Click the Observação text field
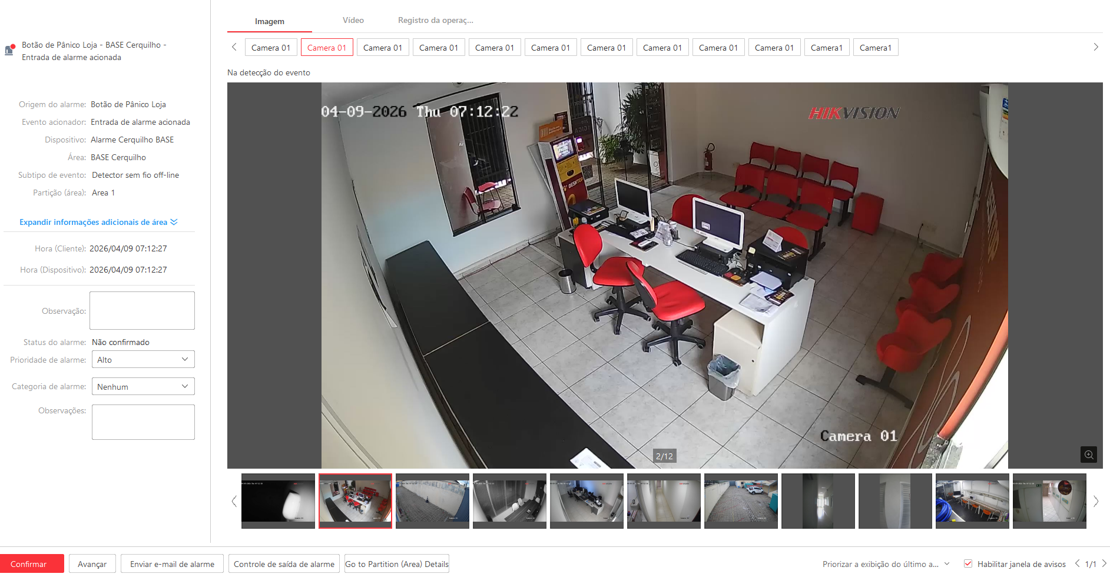This screenshot has width=1110, height=577. (142, 311)
